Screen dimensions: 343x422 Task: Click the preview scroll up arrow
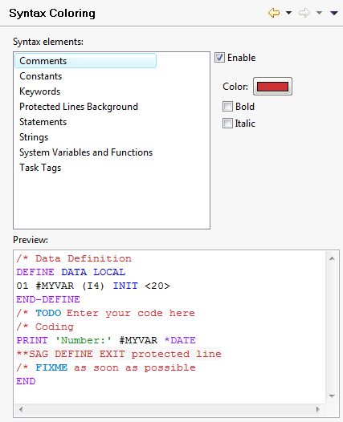pyautogui.click(x=332, y=258)
